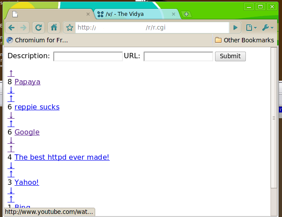Click the forward navigation arrow
Viewport: 282px width, 217px height.
23,27
